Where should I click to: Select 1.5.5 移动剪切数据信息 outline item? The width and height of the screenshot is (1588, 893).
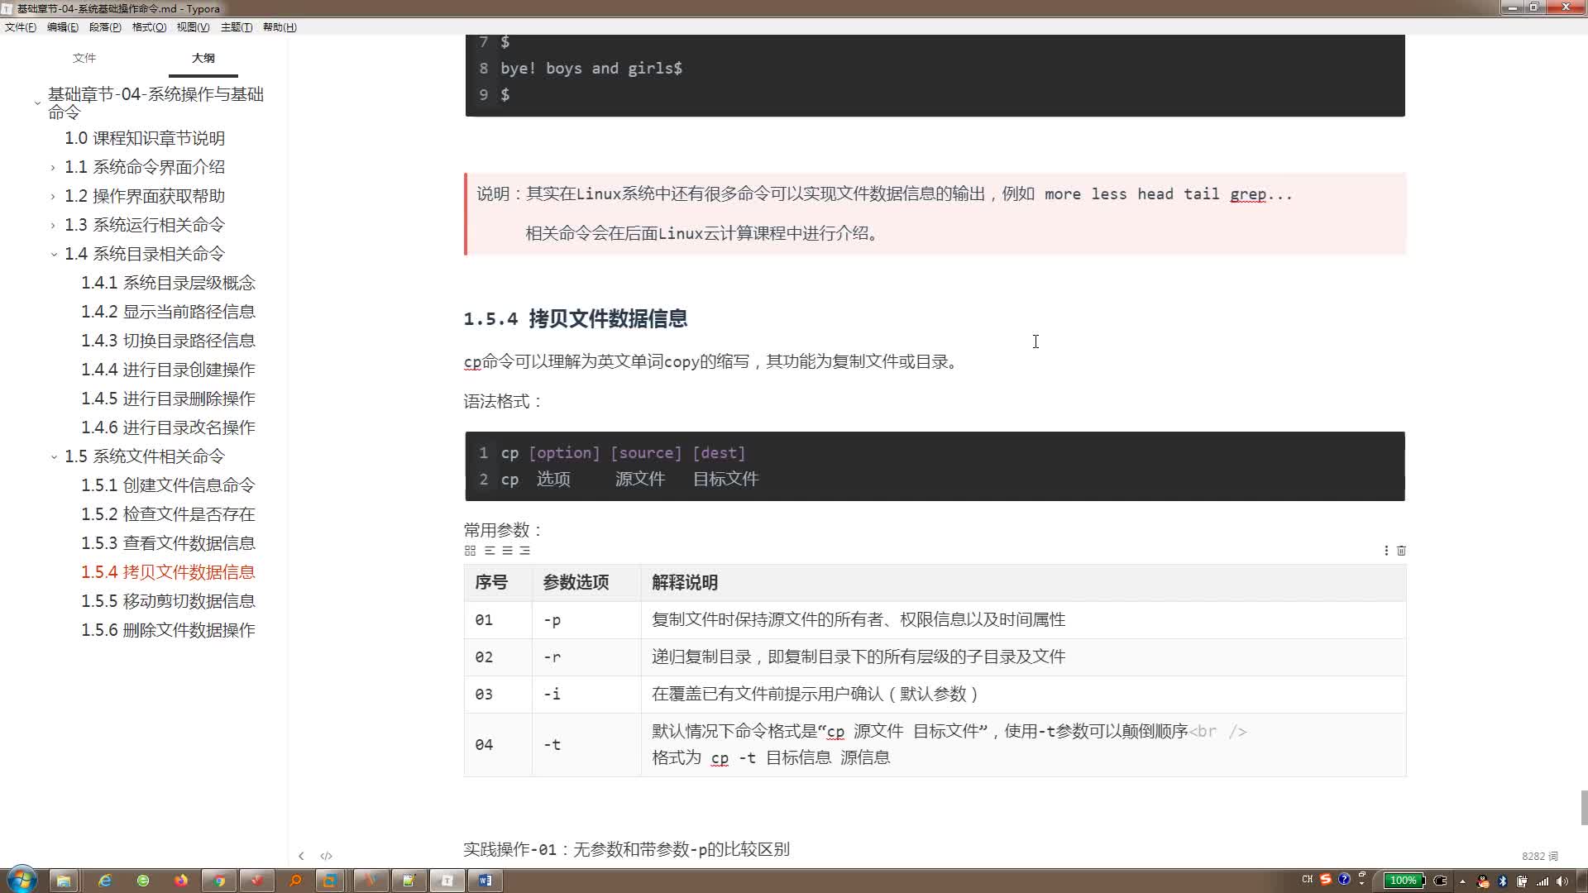pos(169,603)
